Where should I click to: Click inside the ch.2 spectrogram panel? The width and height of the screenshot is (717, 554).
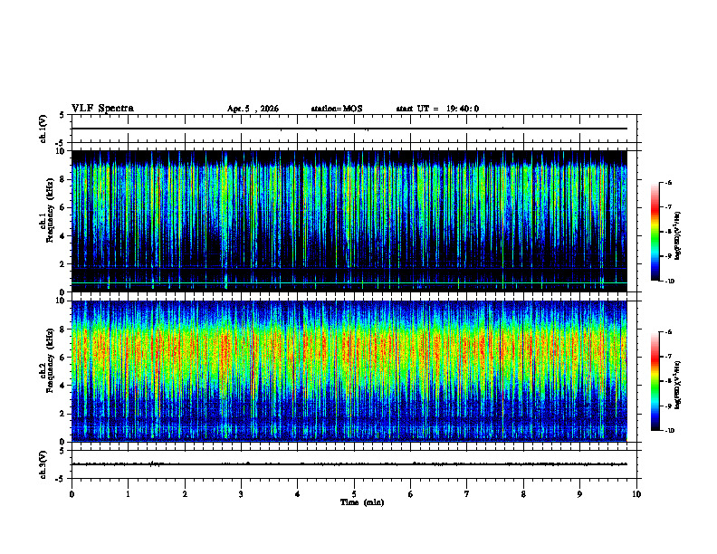[349, 371]
